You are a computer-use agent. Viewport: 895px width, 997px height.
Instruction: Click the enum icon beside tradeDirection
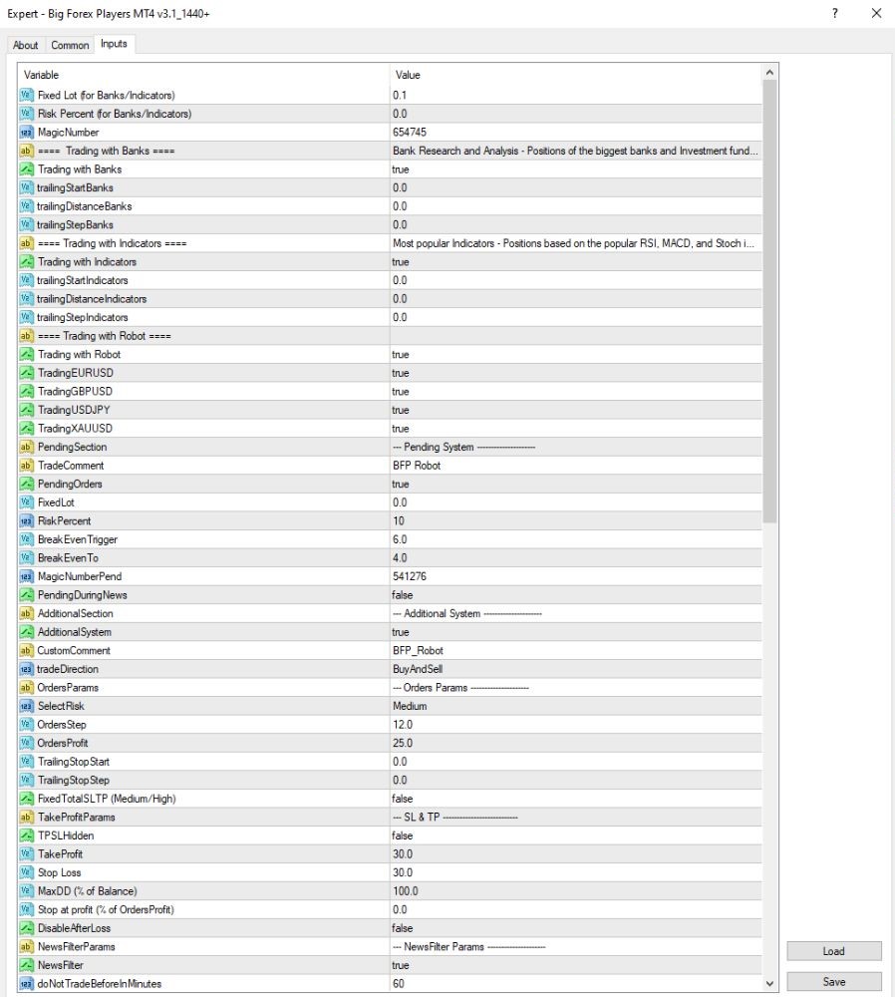click(x=26, y=669)
